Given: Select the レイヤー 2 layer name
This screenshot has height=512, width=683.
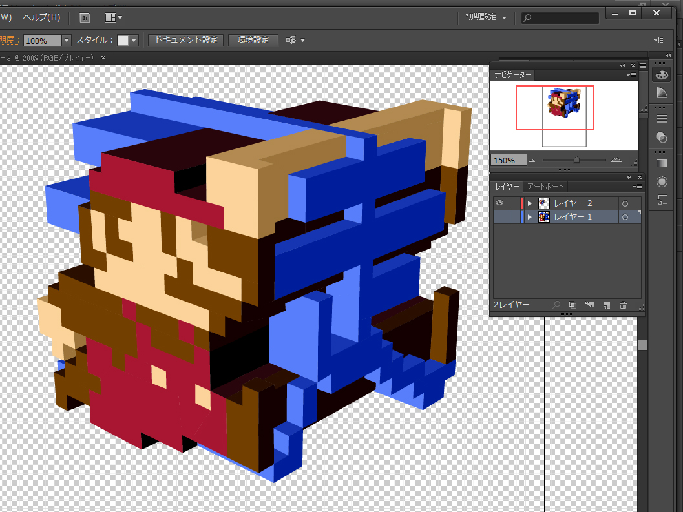Looking at the screenshot, I should (x=573, y=203).
